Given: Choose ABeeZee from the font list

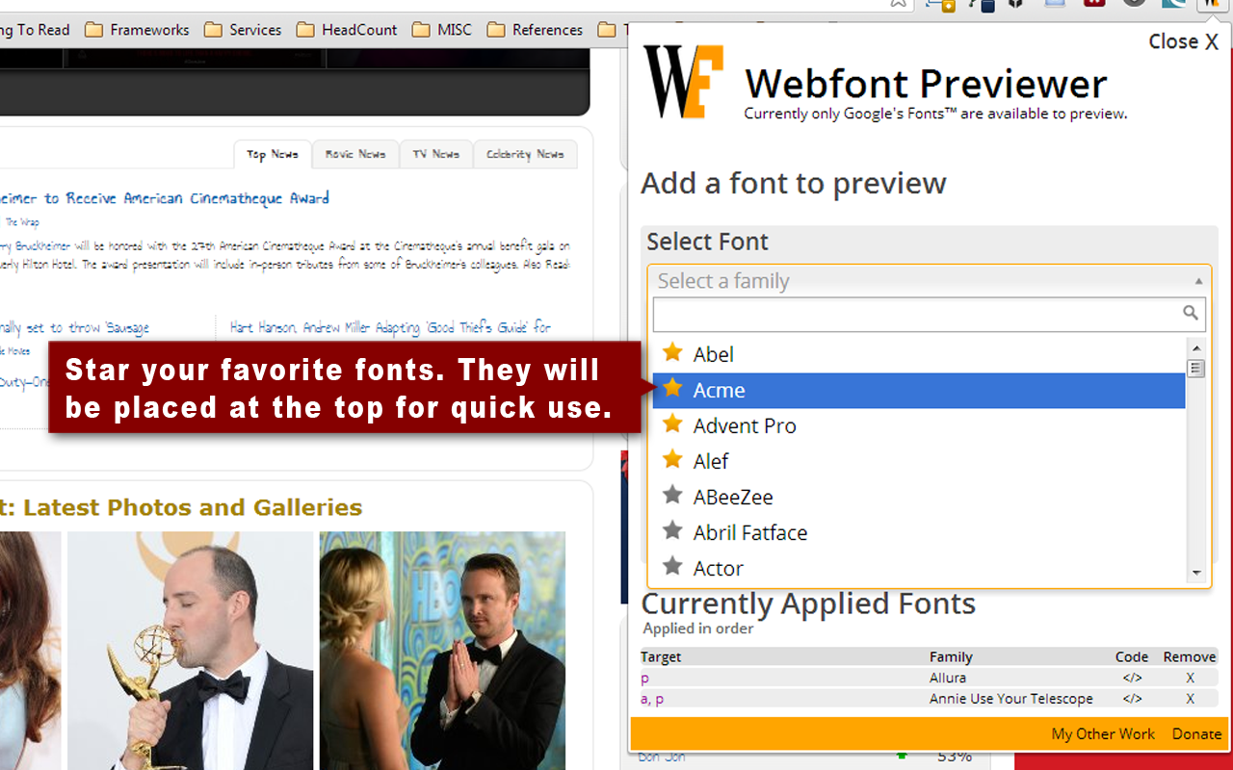Looking at the screenshot, I should (919, 497).
